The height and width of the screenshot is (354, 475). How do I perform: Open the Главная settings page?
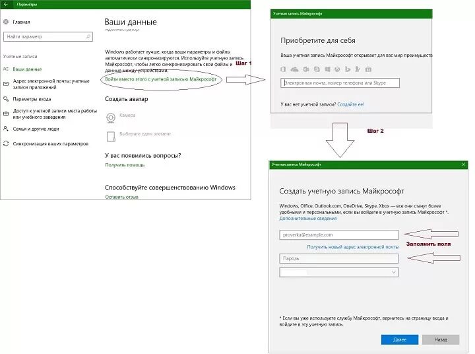coord(21,22)
